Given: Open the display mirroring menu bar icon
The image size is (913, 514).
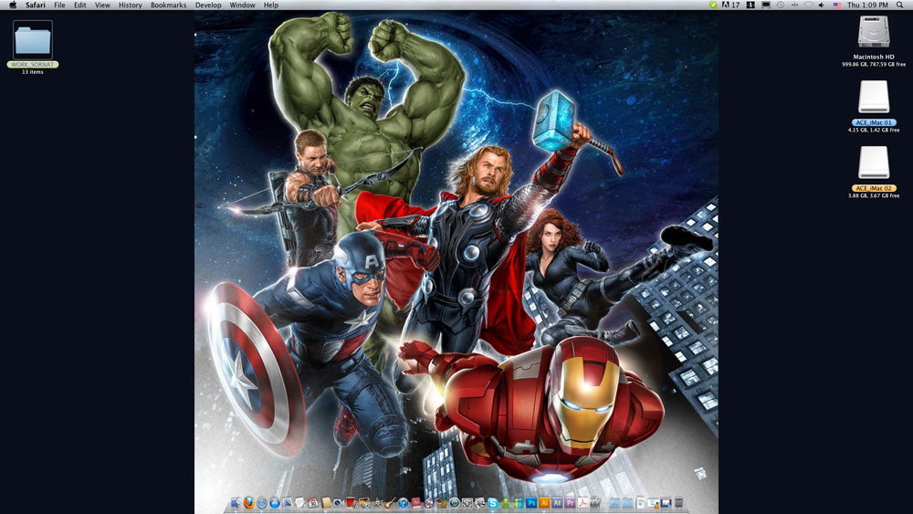Looking at the screenshot, I should tap(766, 5).
